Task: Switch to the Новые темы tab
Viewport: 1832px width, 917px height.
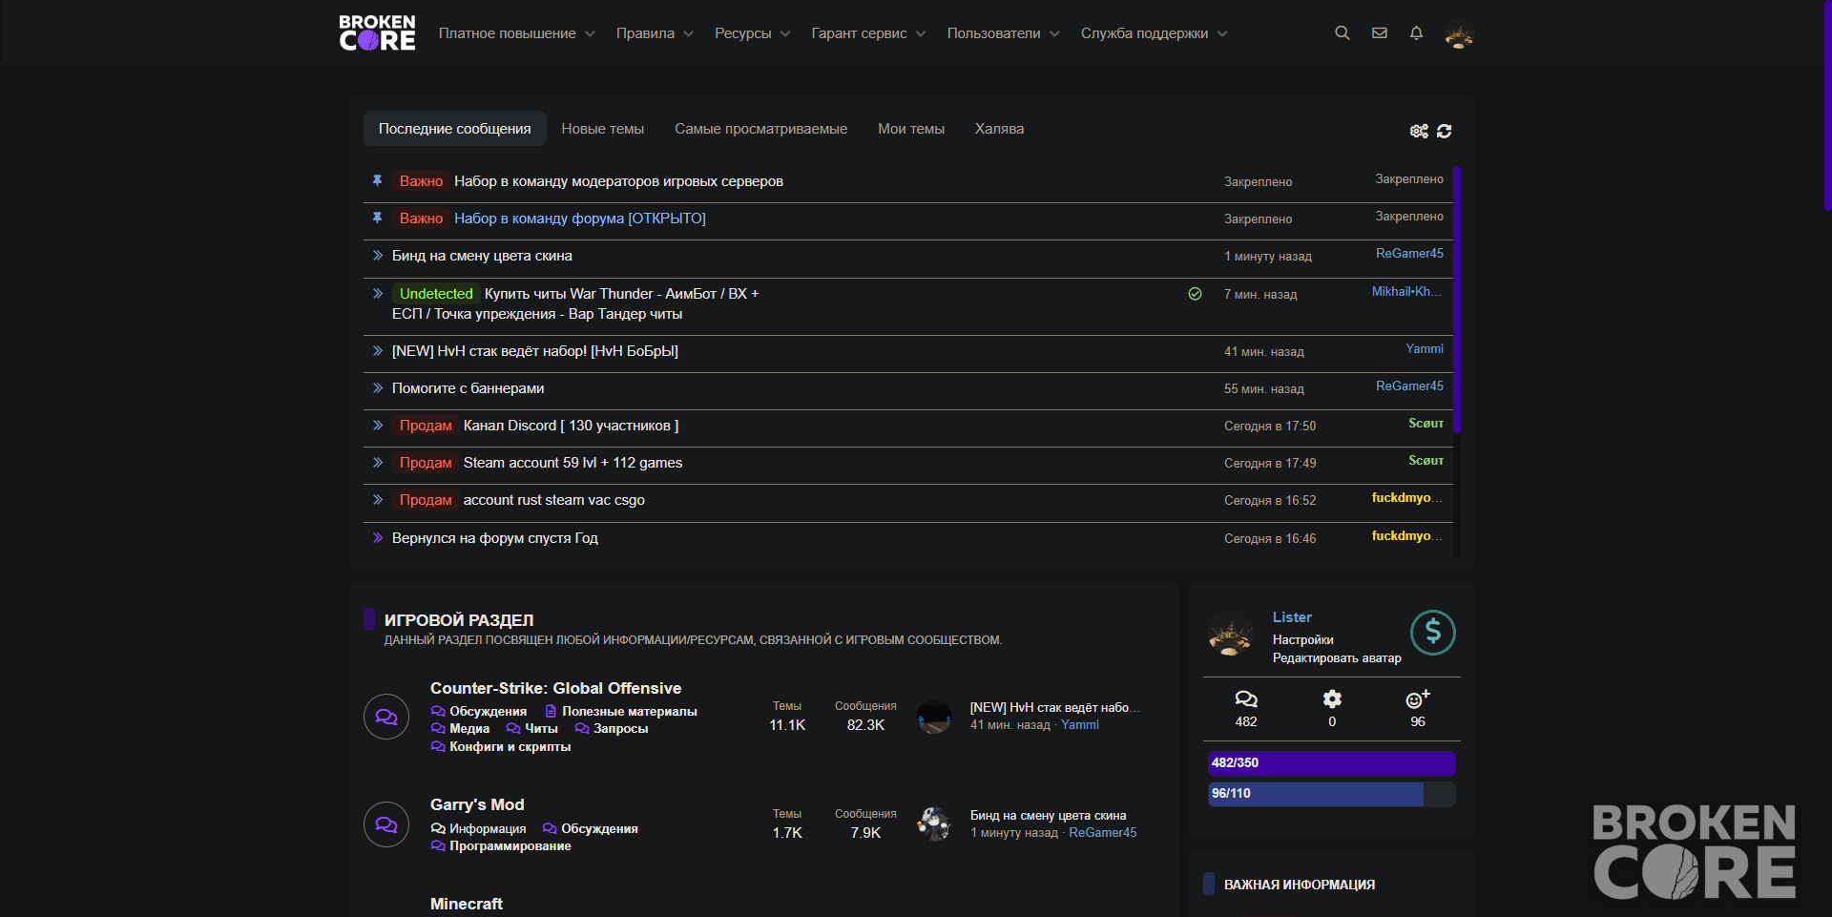Action: (603, 129)
